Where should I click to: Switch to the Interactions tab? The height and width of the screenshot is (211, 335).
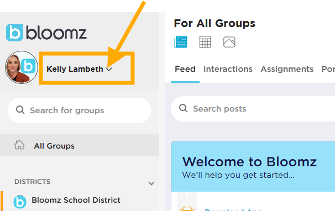[x=228, y=69]
